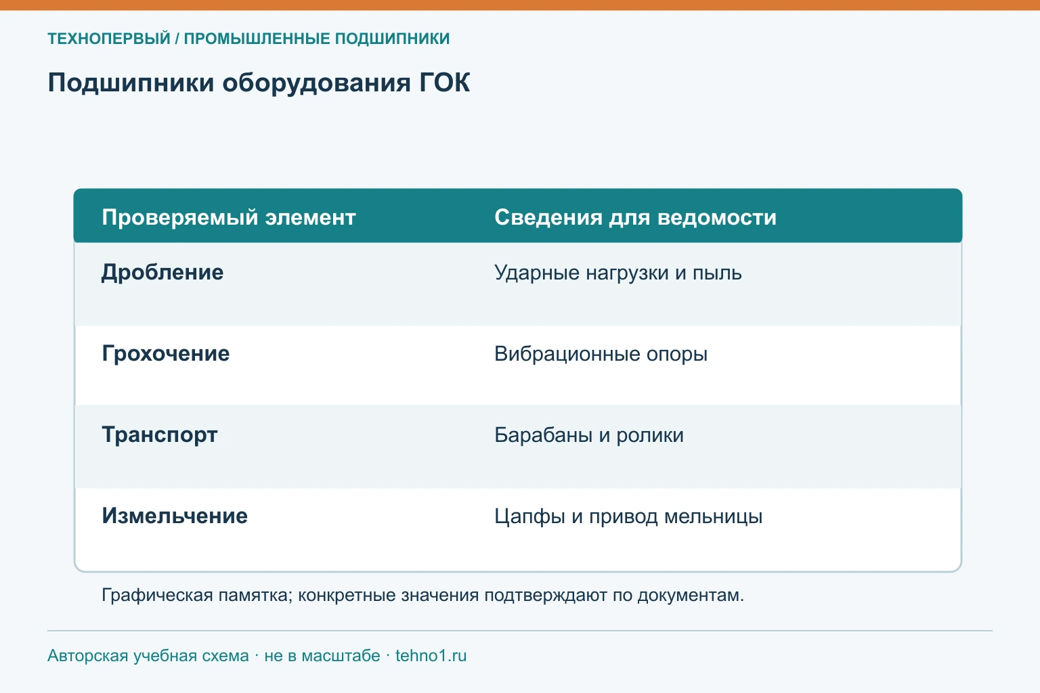Screen dimensions: 1040x693
Task: Click the column header "Проверяемый элемент"
Action: (x=229, y=217)
